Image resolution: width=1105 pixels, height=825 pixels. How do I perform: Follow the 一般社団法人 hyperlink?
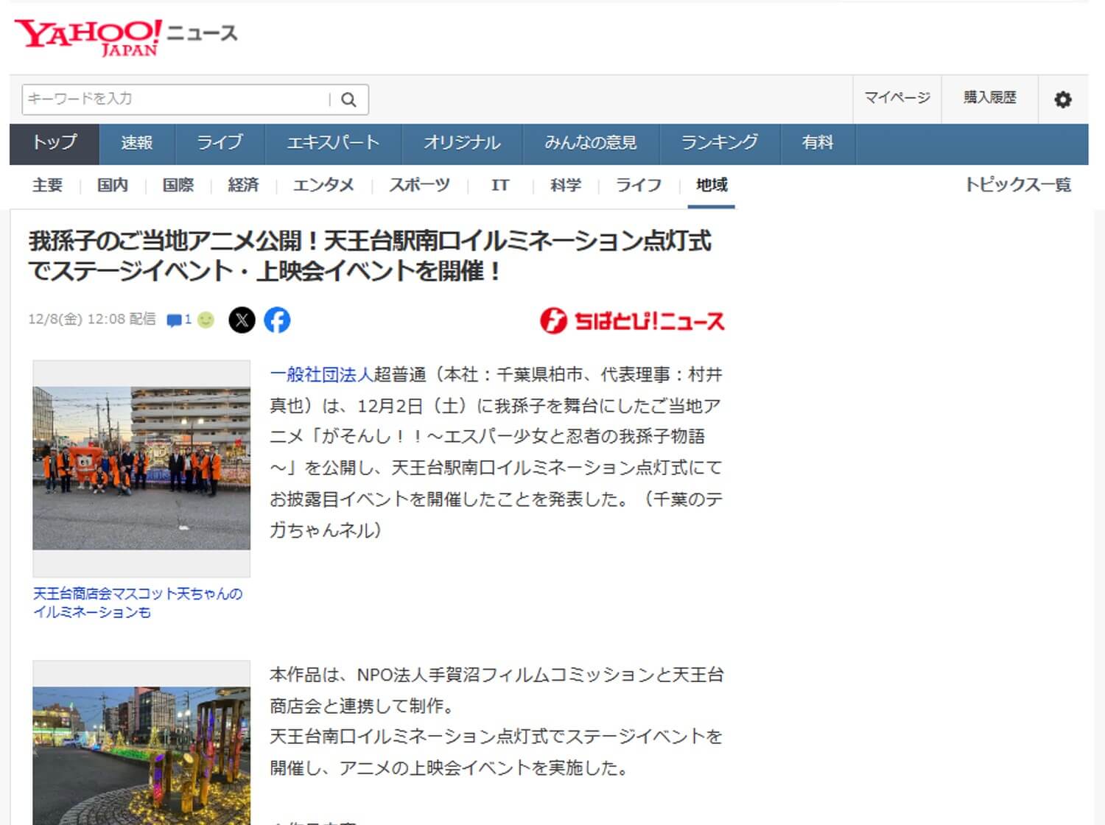[321, 375]
